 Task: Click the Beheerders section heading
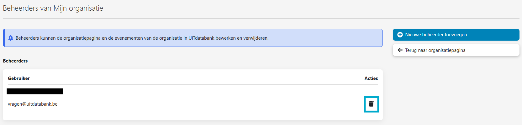point(15,61)
